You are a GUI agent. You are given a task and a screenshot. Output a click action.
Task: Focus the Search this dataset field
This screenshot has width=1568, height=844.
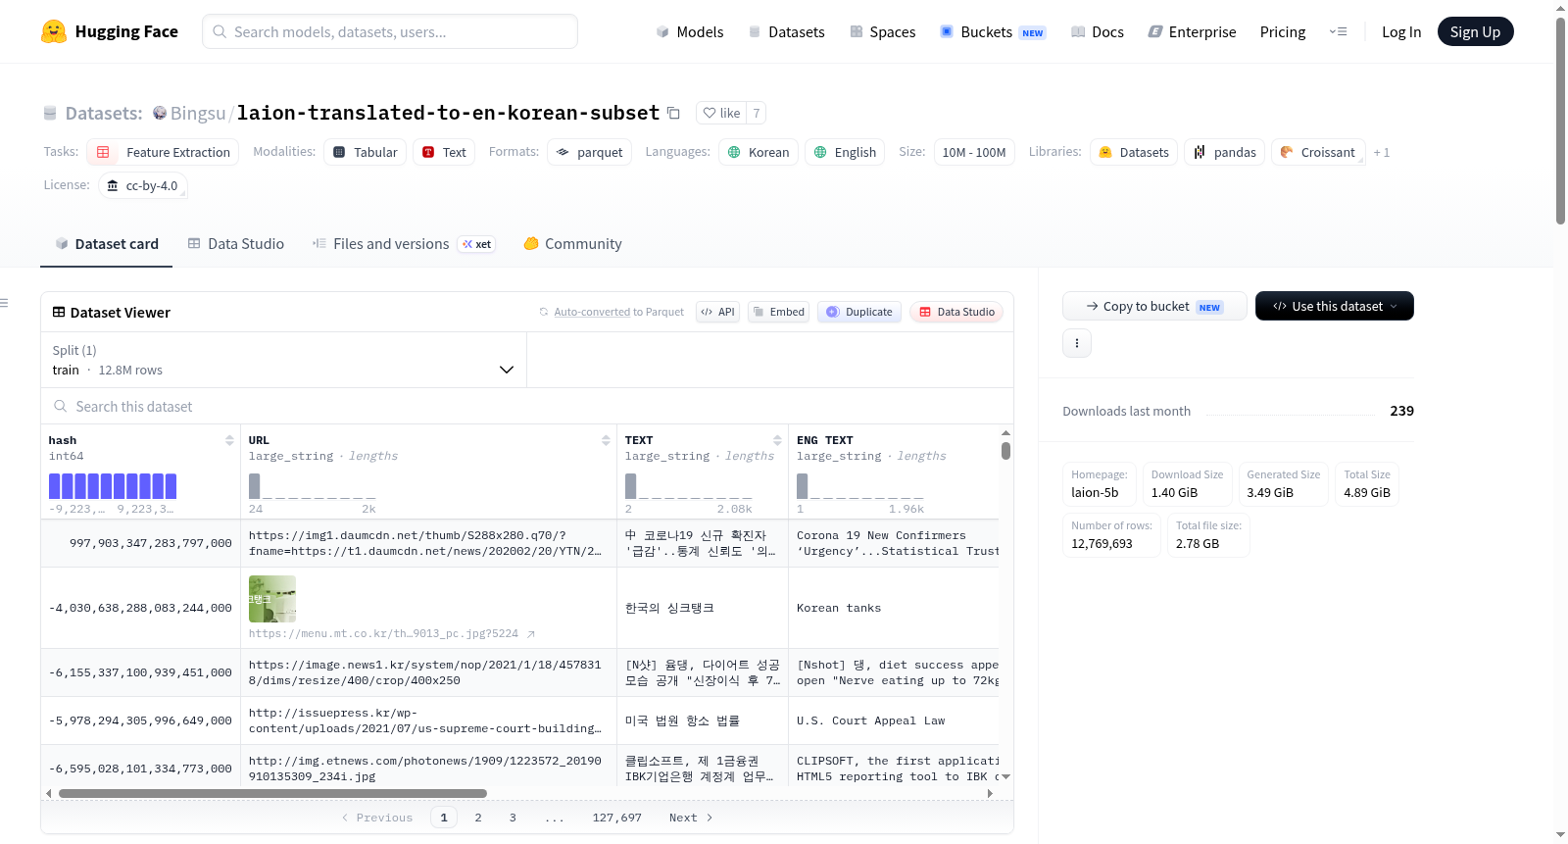527,406
